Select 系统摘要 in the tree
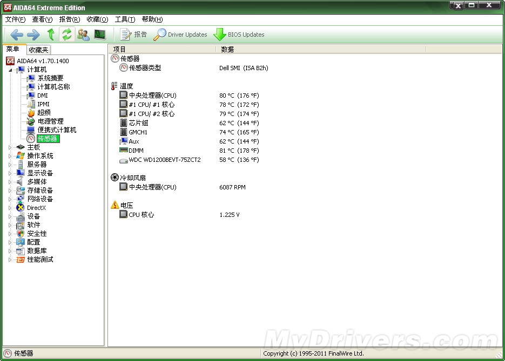The width and height of the screenshot is (505, 361). [50, 78]
